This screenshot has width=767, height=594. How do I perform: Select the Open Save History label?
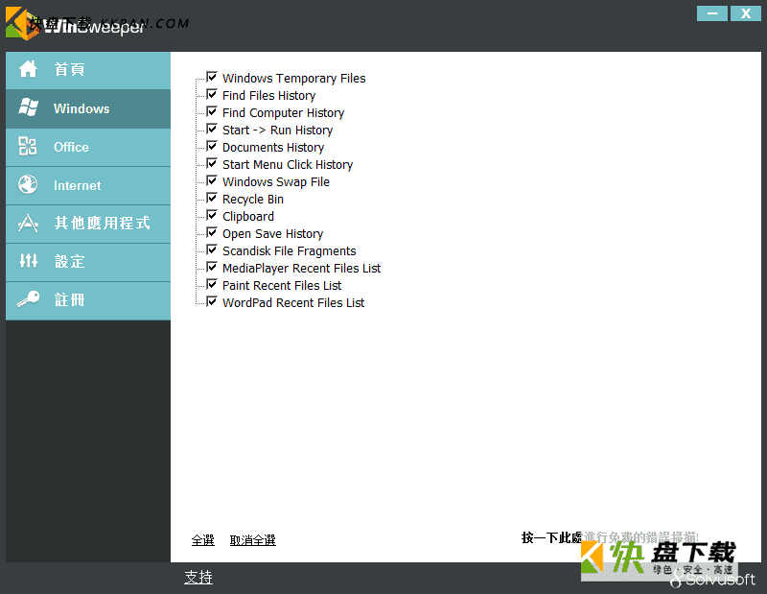pyautogui.click(x=272, y=234)
